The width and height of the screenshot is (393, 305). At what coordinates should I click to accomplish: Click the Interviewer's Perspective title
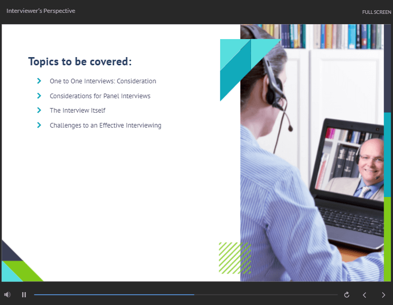pyautogui.click(x=41, y=11)
